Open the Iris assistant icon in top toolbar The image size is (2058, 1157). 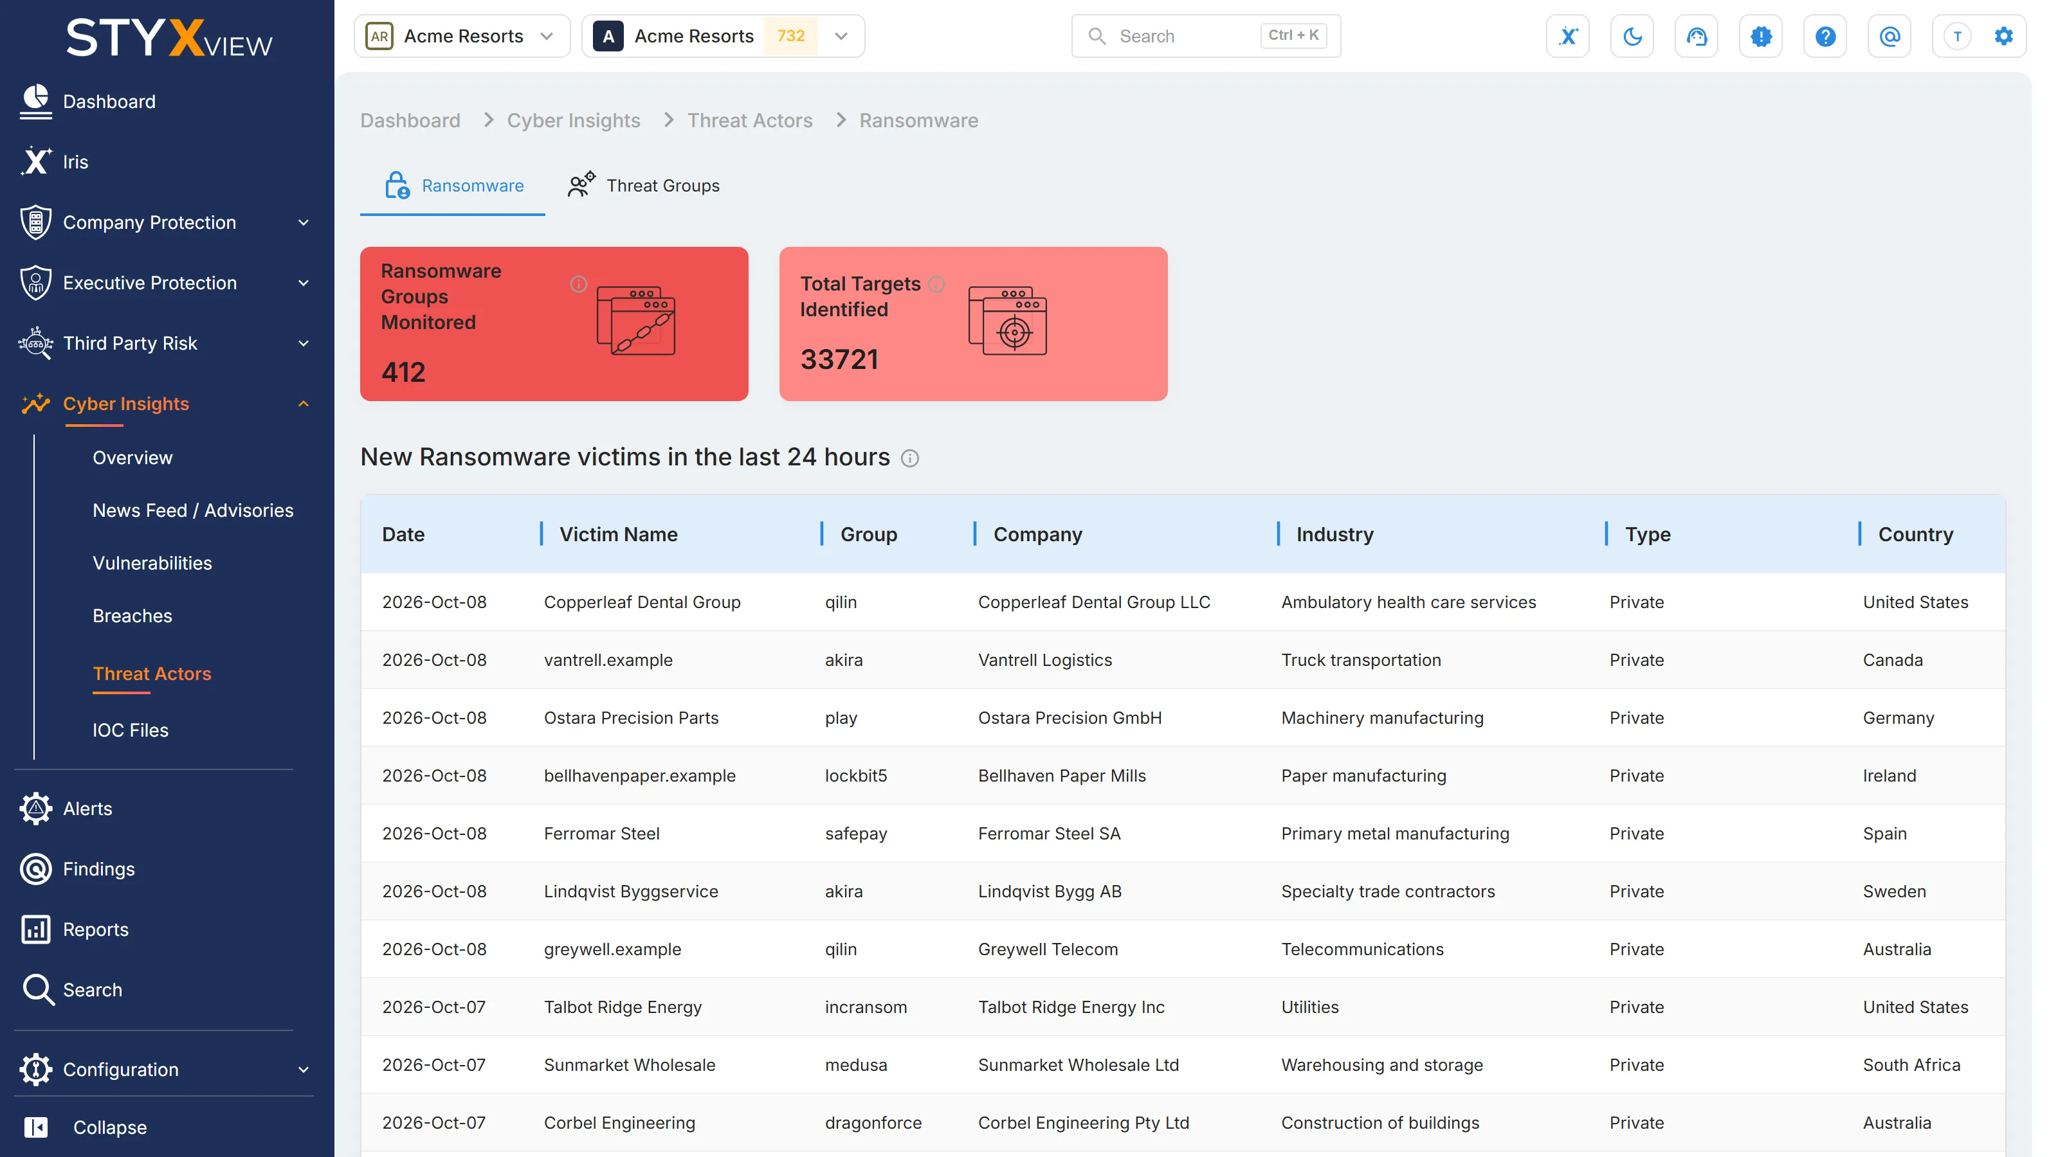tap(1567, 36)
